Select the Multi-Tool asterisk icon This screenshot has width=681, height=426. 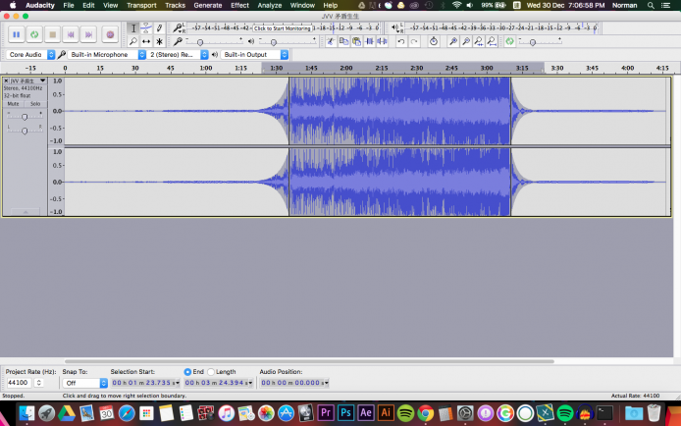coord(160,41)
